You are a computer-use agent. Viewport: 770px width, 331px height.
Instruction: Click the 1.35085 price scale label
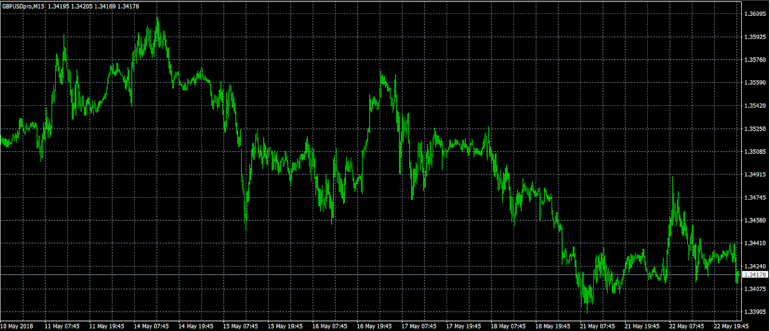click(x=755, y=152)
